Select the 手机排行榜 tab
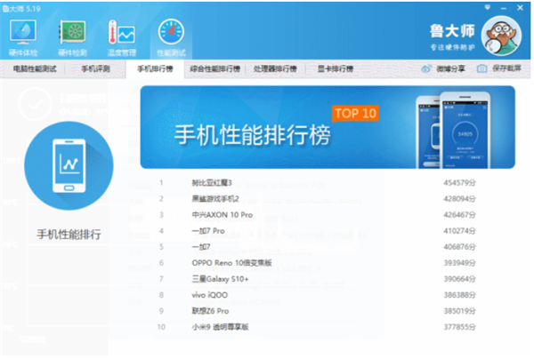Screen dimensions: 534x359 point(155,68)
